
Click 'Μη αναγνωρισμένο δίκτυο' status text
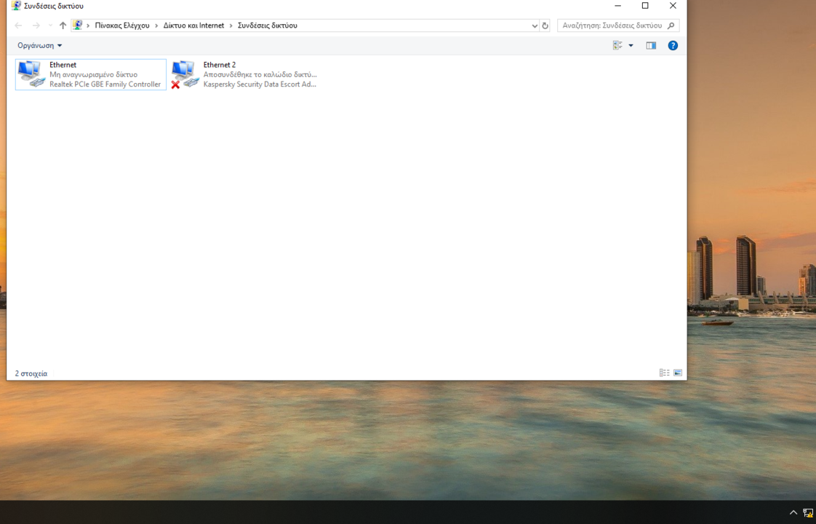click(94, 74)
